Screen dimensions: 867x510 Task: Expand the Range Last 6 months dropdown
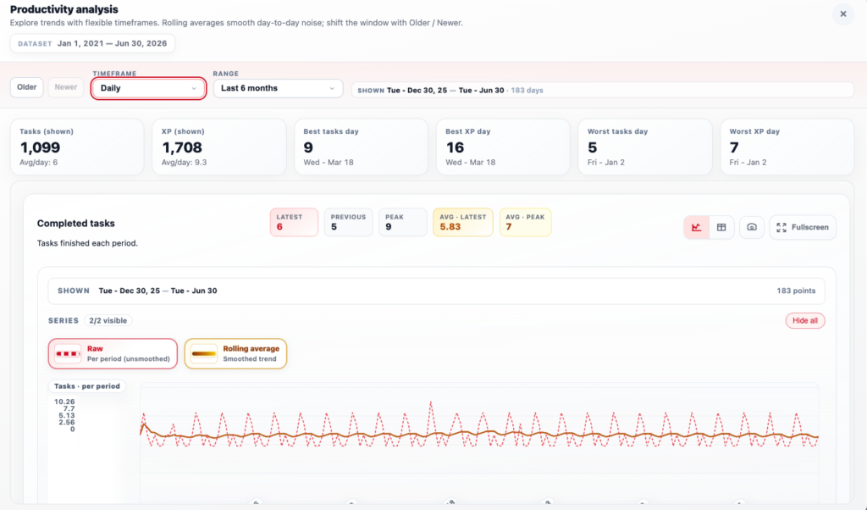click(278, 88)
